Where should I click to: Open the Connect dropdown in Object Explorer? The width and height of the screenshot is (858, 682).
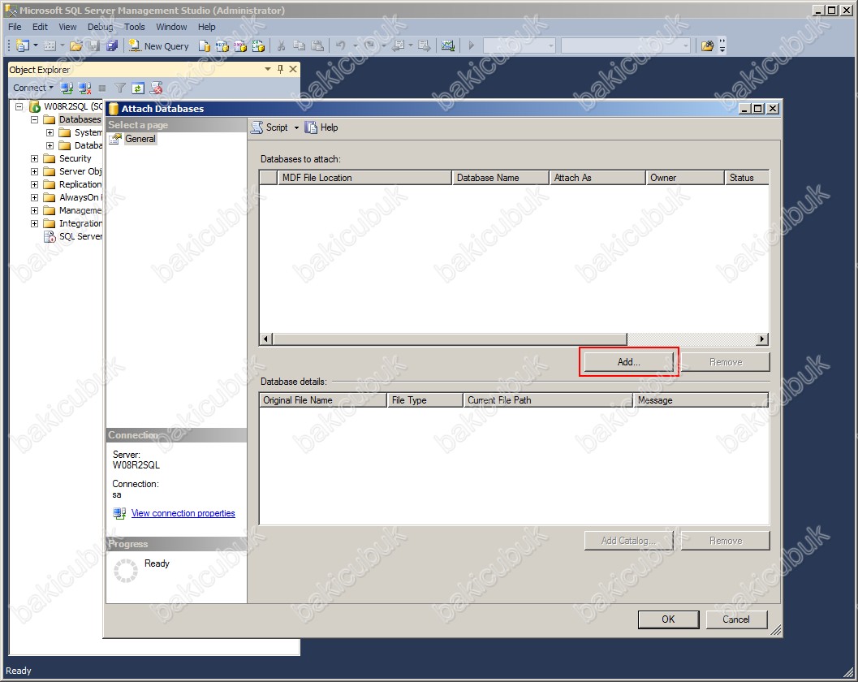pos(51,88)
